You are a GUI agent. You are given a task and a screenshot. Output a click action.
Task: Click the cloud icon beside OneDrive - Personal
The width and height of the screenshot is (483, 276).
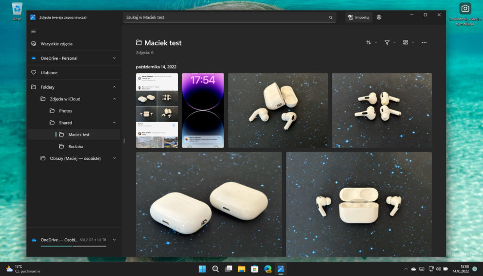34,58
